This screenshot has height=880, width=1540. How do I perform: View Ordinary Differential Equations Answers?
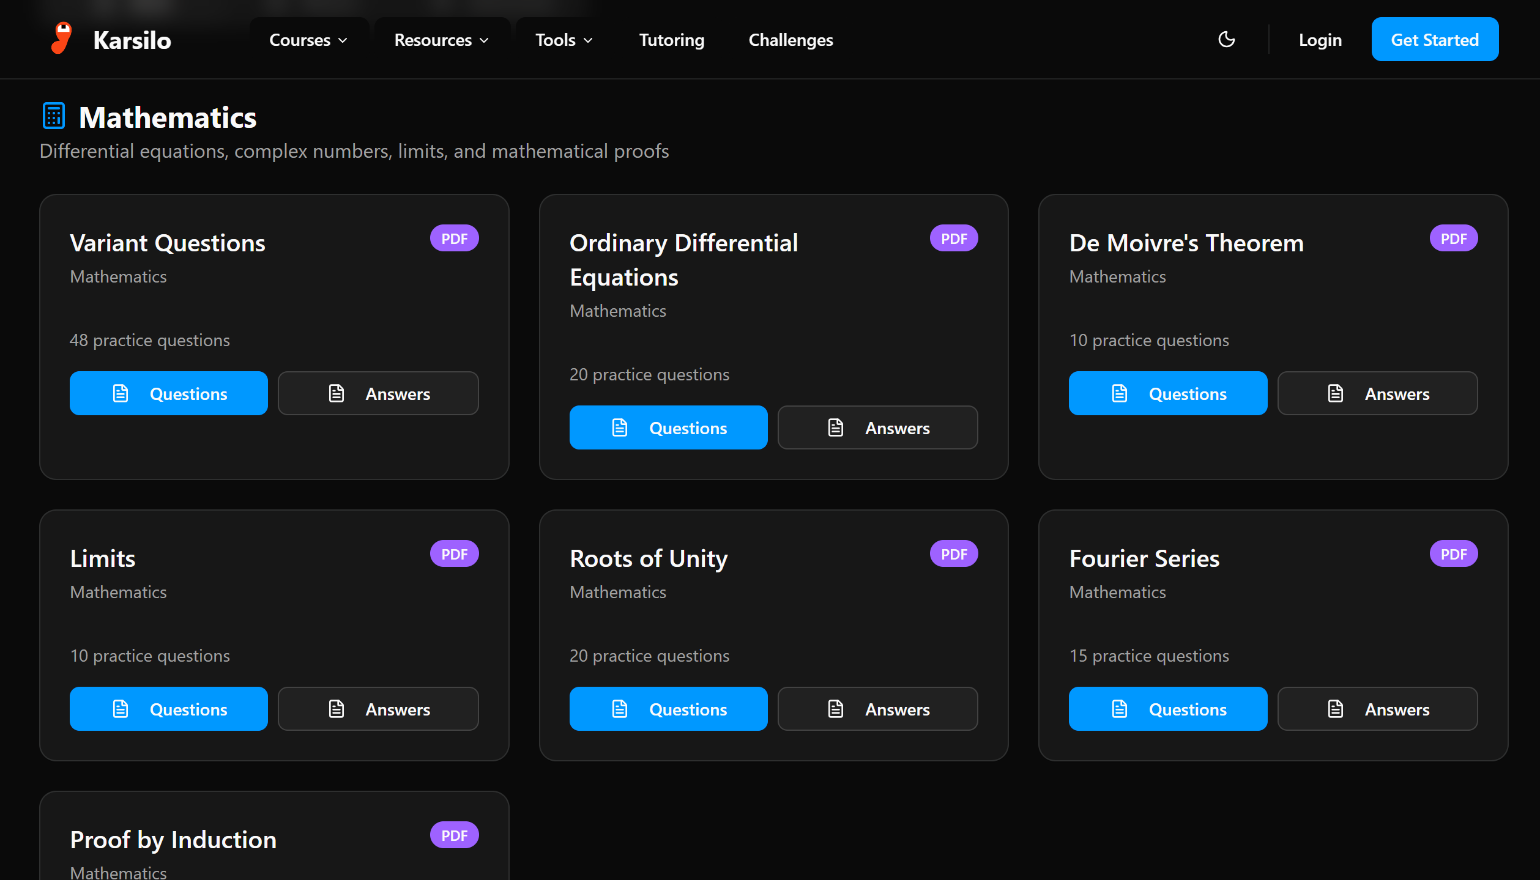[877, 427]
